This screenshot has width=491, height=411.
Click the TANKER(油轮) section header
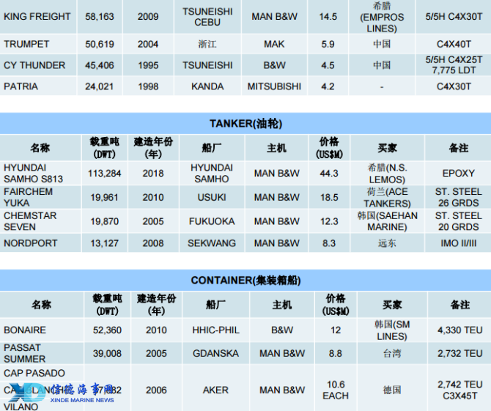[x=245, y=123]
